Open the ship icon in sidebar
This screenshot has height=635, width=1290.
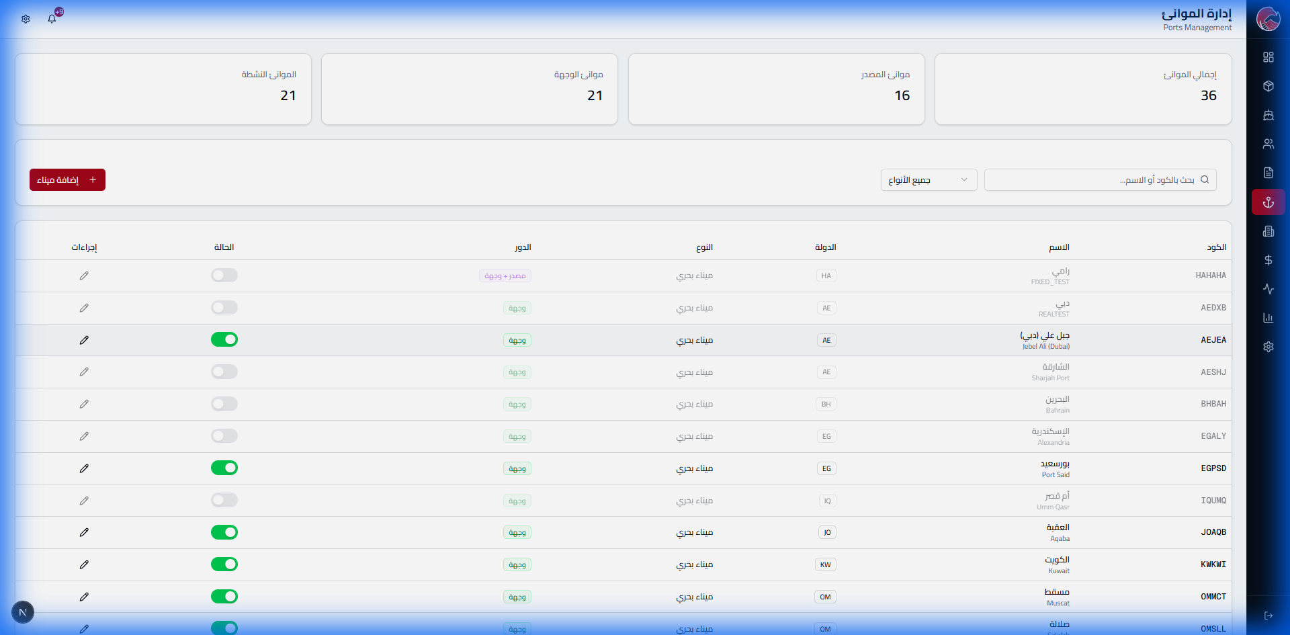[x=1268, y=115]
